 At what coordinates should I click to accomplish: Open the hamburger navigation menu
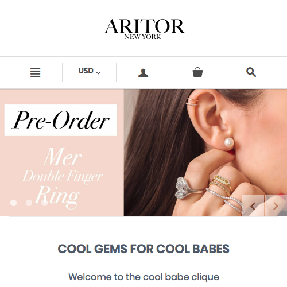pos(36,72)
